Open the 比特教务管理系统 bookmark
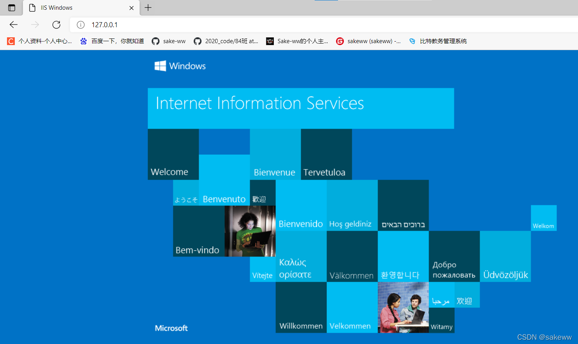The width and height of the screenshot is (578, 344). tap(438, 41)
